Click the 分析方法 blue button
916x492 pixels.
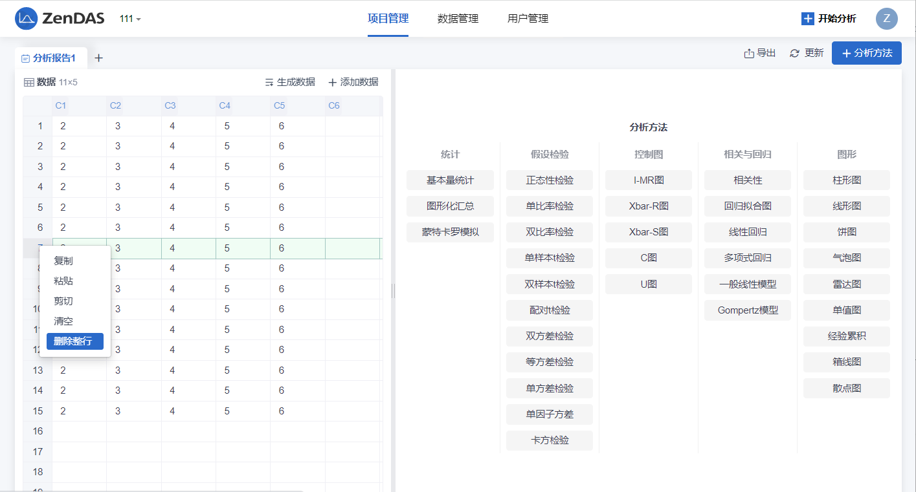tap(866, 53)
